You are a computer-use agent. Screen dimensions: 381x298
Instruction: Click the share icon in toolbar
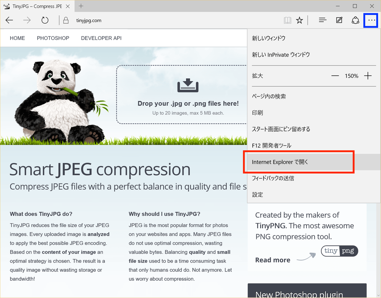tap(355, 20)
